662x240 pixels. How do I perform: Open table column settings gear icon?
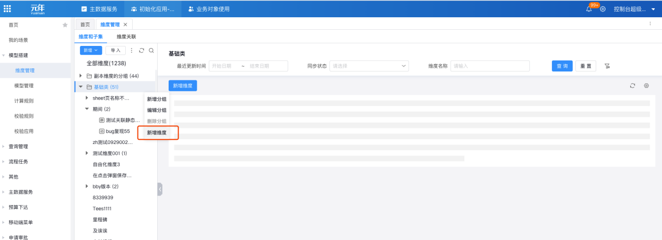pos(646,86)
